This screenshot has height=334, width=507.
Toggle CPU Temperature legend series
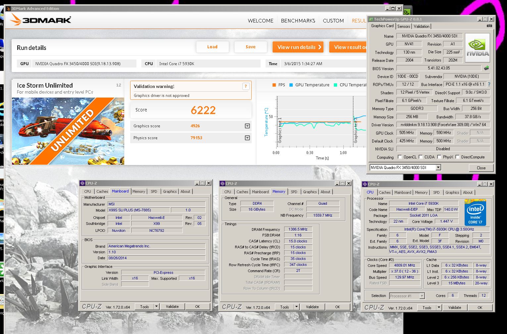coord(350,85)
